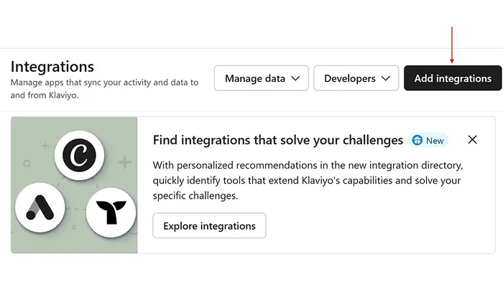503x287 pixels.
Task: Click the 'Find integrations that solve' headline
Action: click(x=278, y=140)
